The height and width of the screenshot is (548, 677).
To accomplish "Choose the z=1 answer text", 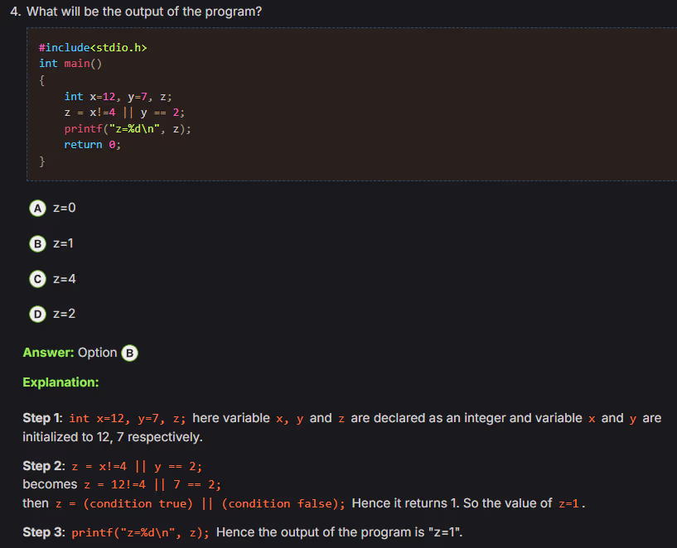I will point(64,243).
